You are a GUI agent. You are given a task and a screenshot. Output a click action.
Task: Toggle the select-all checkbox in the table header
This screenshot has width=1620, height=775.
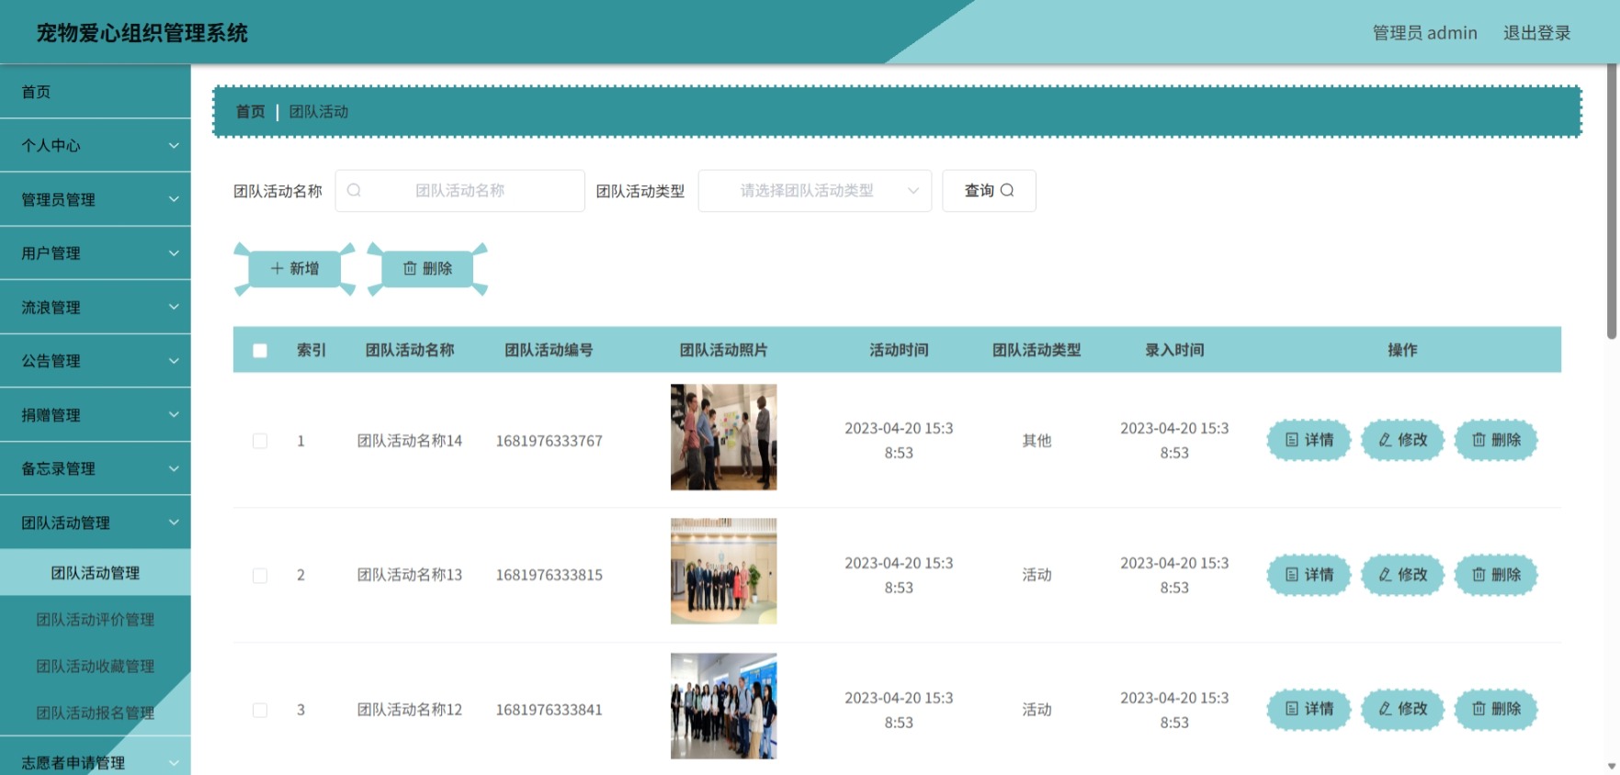point(260,351)
